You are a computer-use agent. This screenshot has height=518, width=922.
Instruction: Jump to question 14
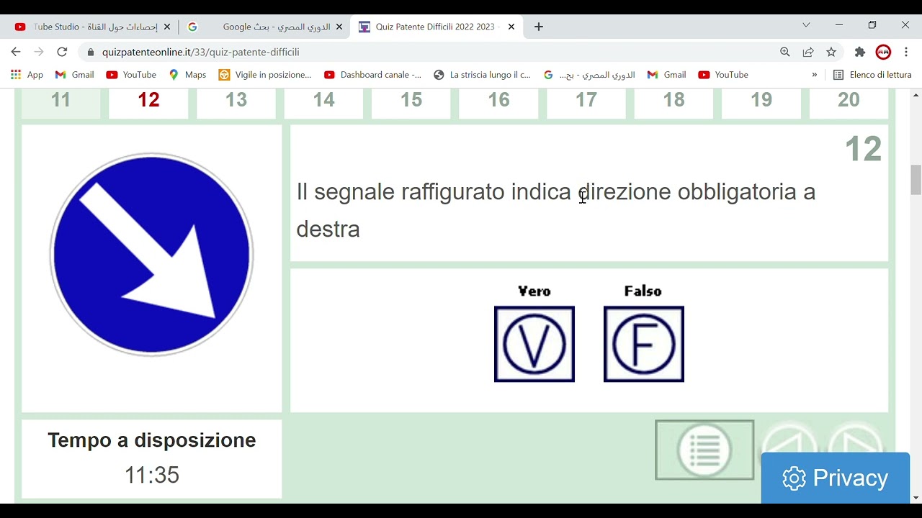[324, 101]
